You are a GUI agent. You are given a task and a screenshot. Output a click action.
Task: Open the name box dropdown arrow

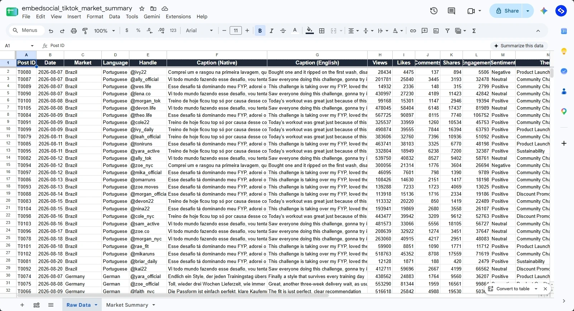tap(32, 46)
